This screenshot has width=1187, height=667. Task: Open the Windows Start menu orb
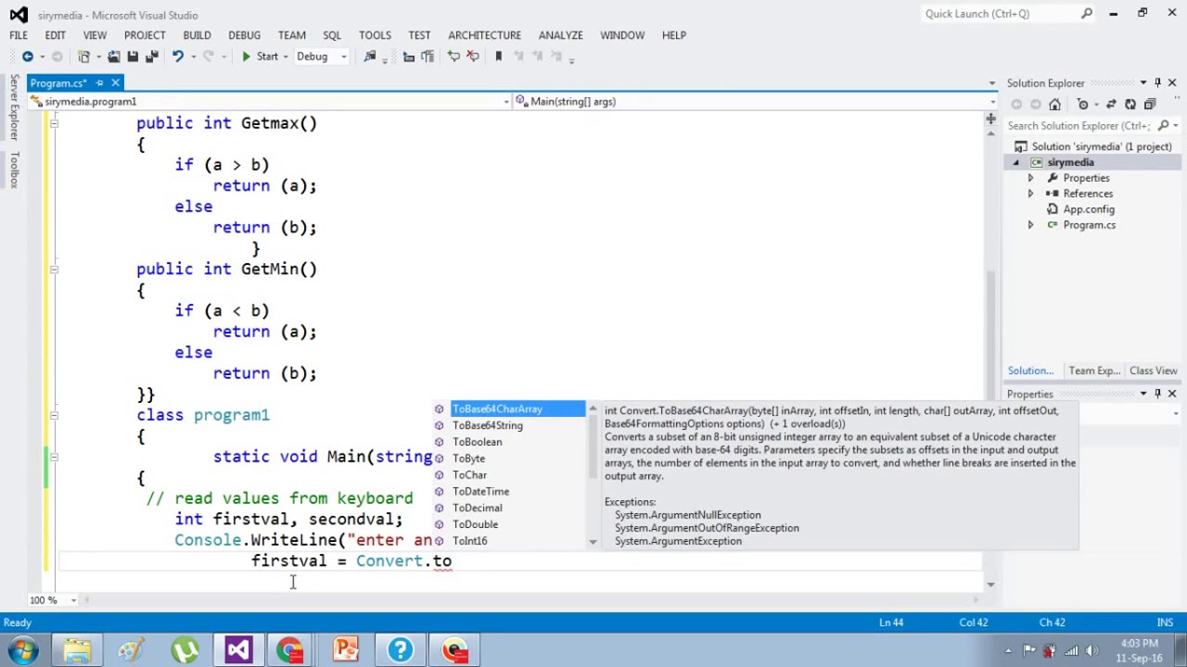[x=24, y=649]
